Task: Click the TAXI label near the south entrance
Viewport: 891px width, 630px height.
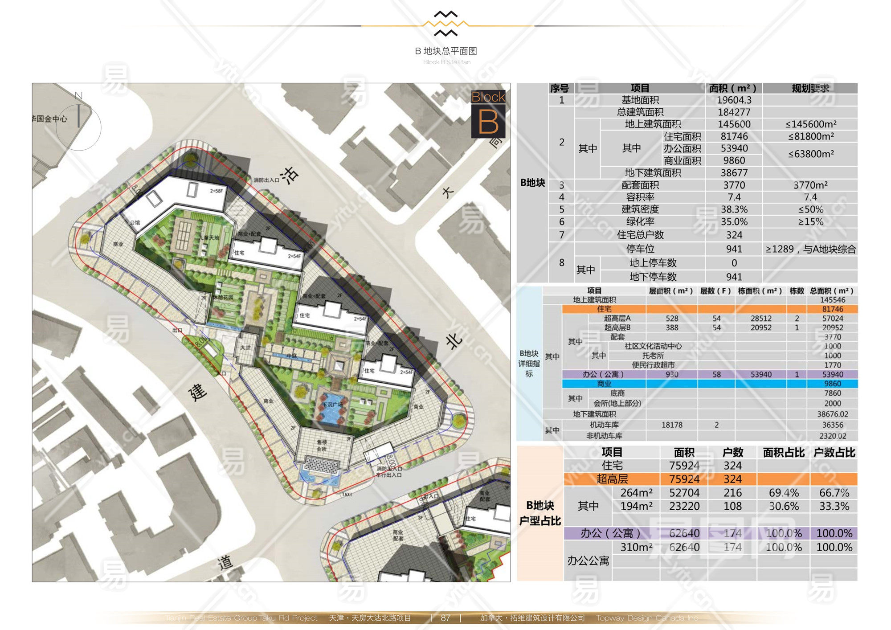Action: 347,495
